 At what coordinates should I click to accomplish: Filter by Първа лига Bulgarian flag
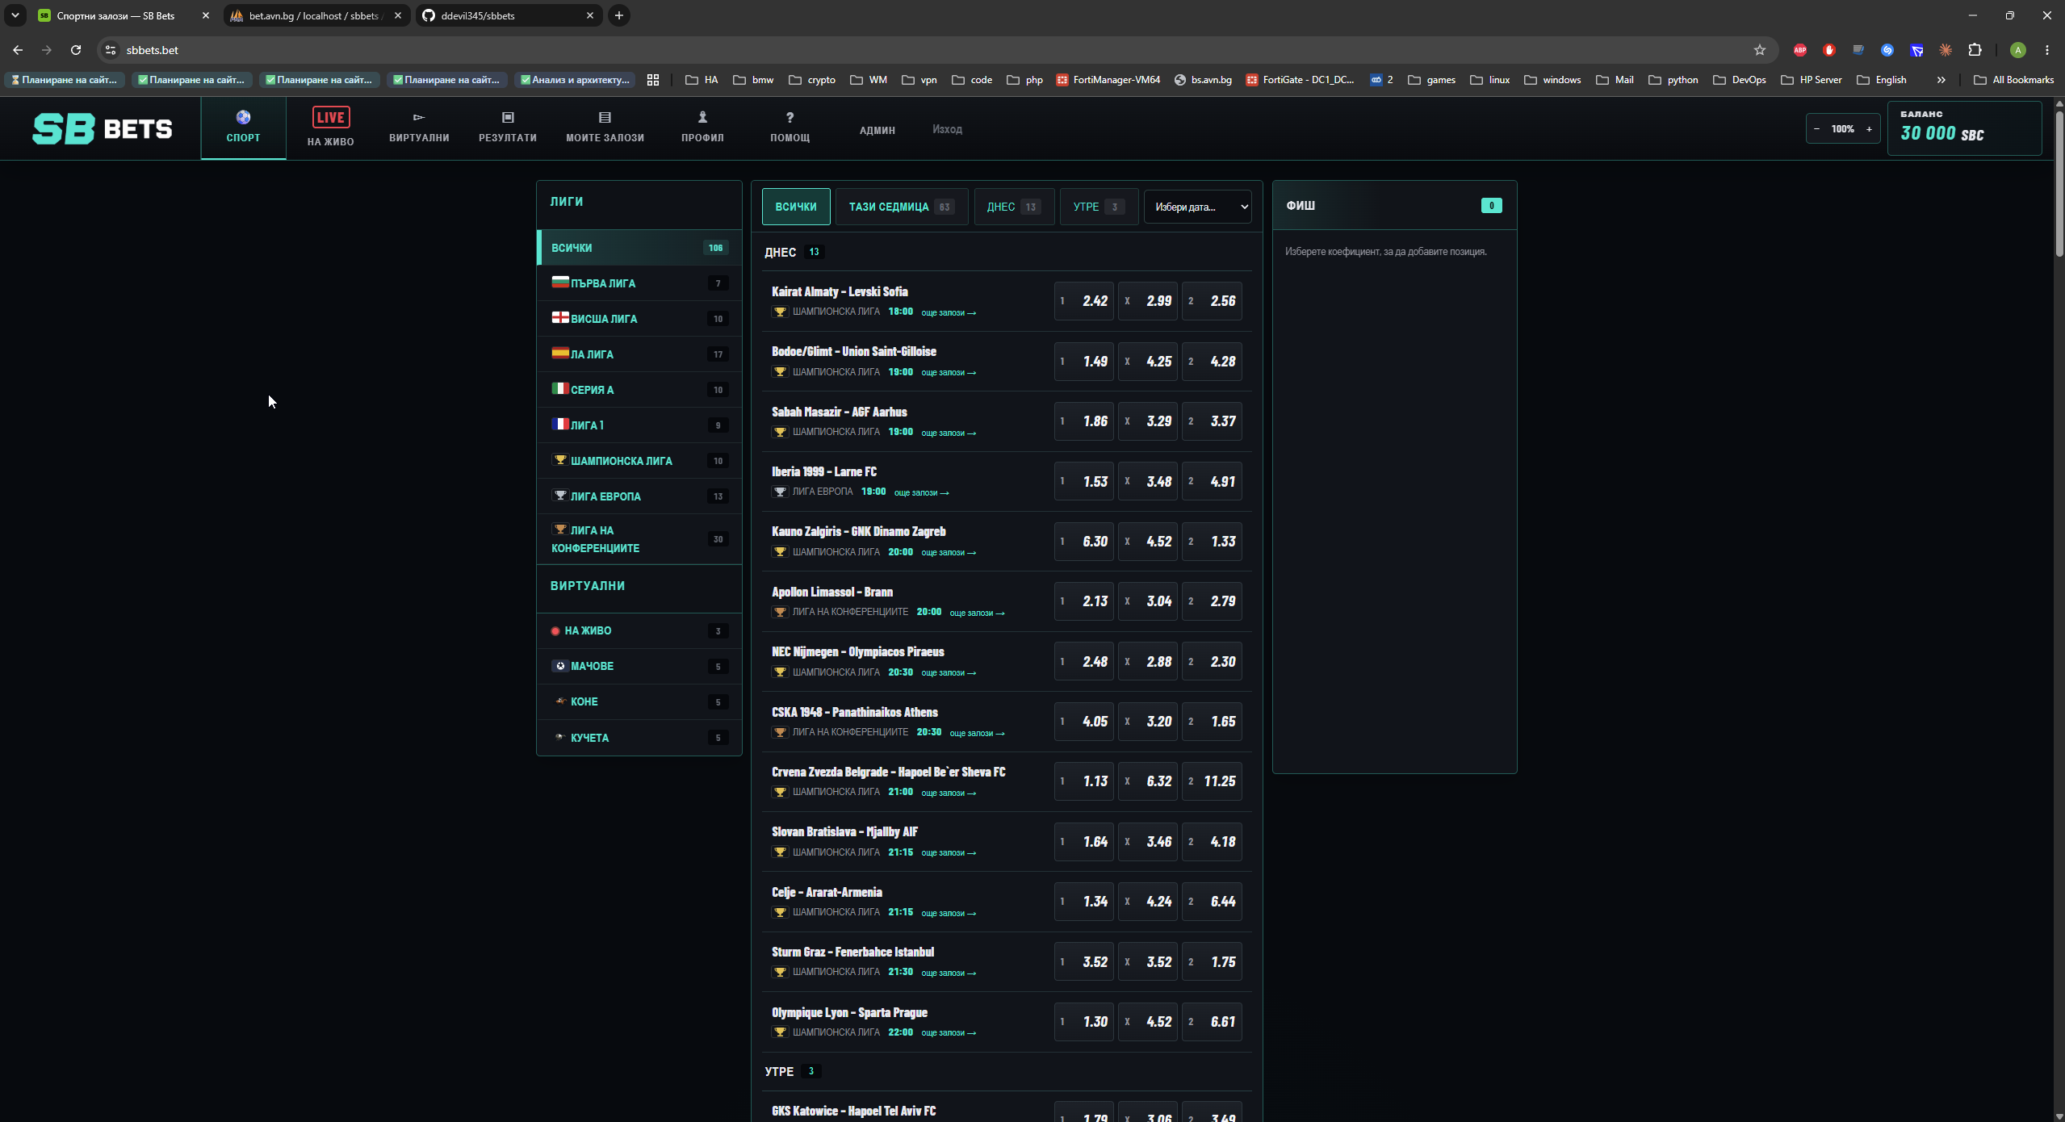639,283
